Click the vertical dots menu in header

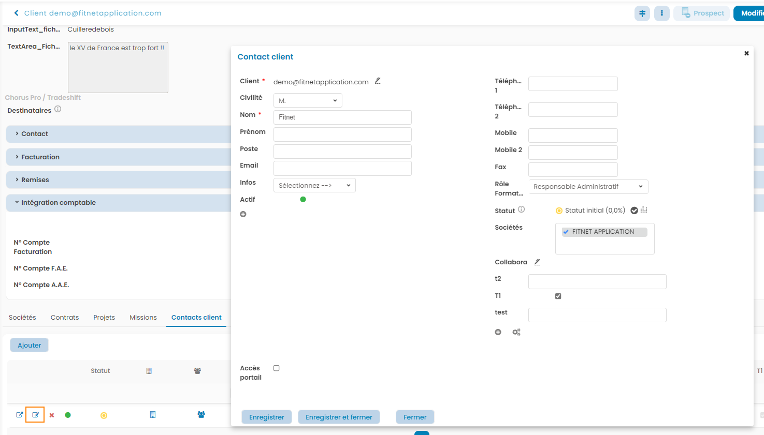(x=661, y=13)
